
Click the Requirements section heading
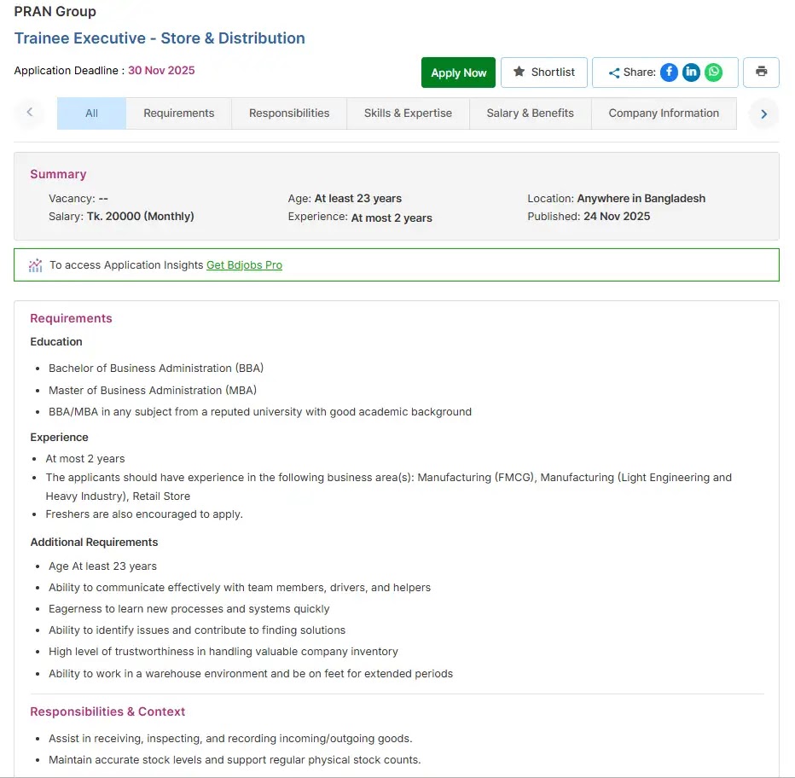pyautogui.click(x=71, y=318)
